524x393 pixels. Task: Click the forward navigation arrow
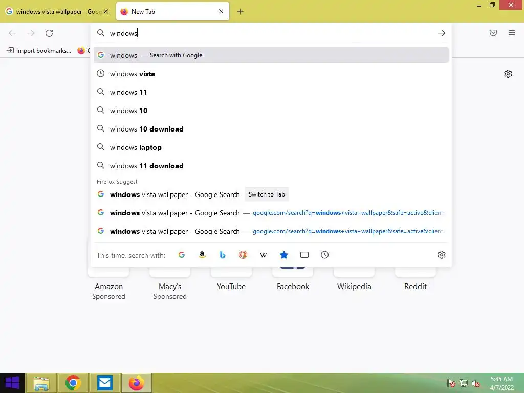(x=31, y=33)
